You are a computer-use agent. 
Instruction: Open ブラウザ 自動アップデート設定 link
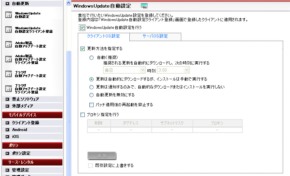30,74
